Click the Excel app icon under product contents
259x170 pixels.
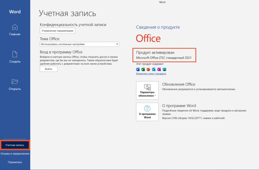coord(143,69)
